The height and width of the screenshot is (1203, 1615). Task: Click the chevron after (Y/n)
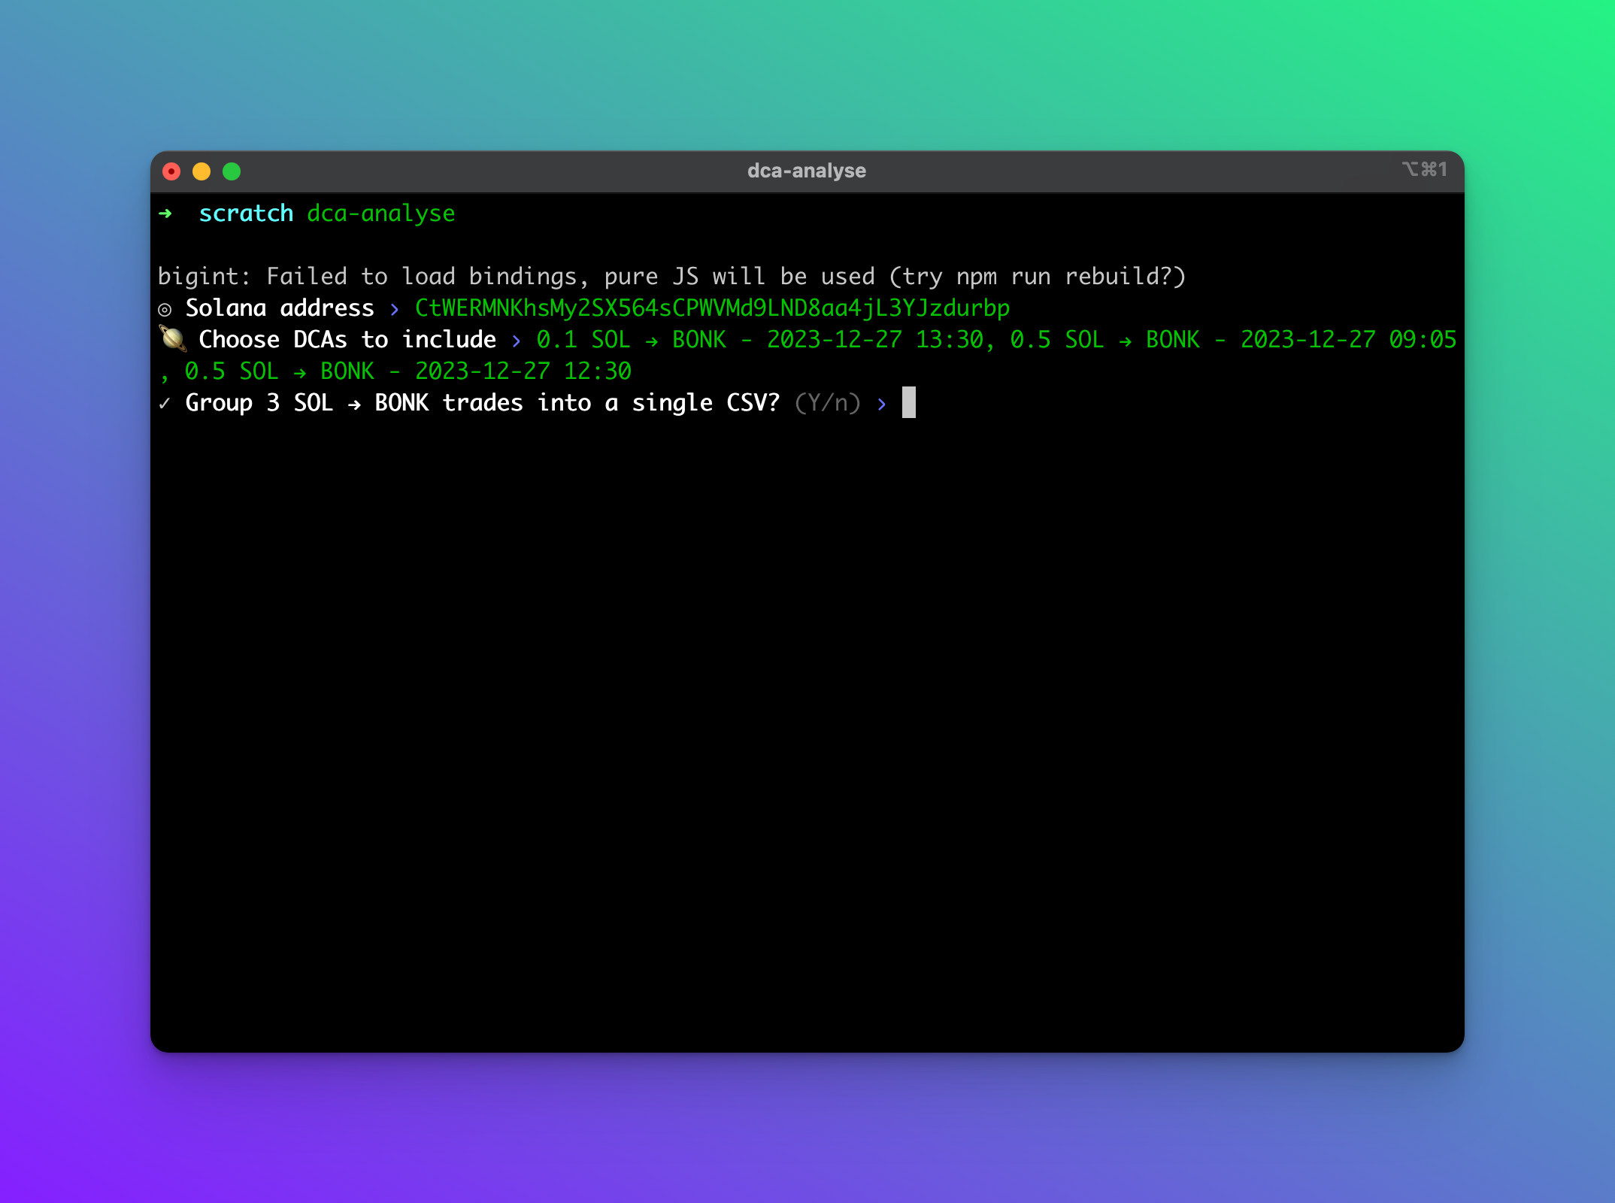point(882,404)
